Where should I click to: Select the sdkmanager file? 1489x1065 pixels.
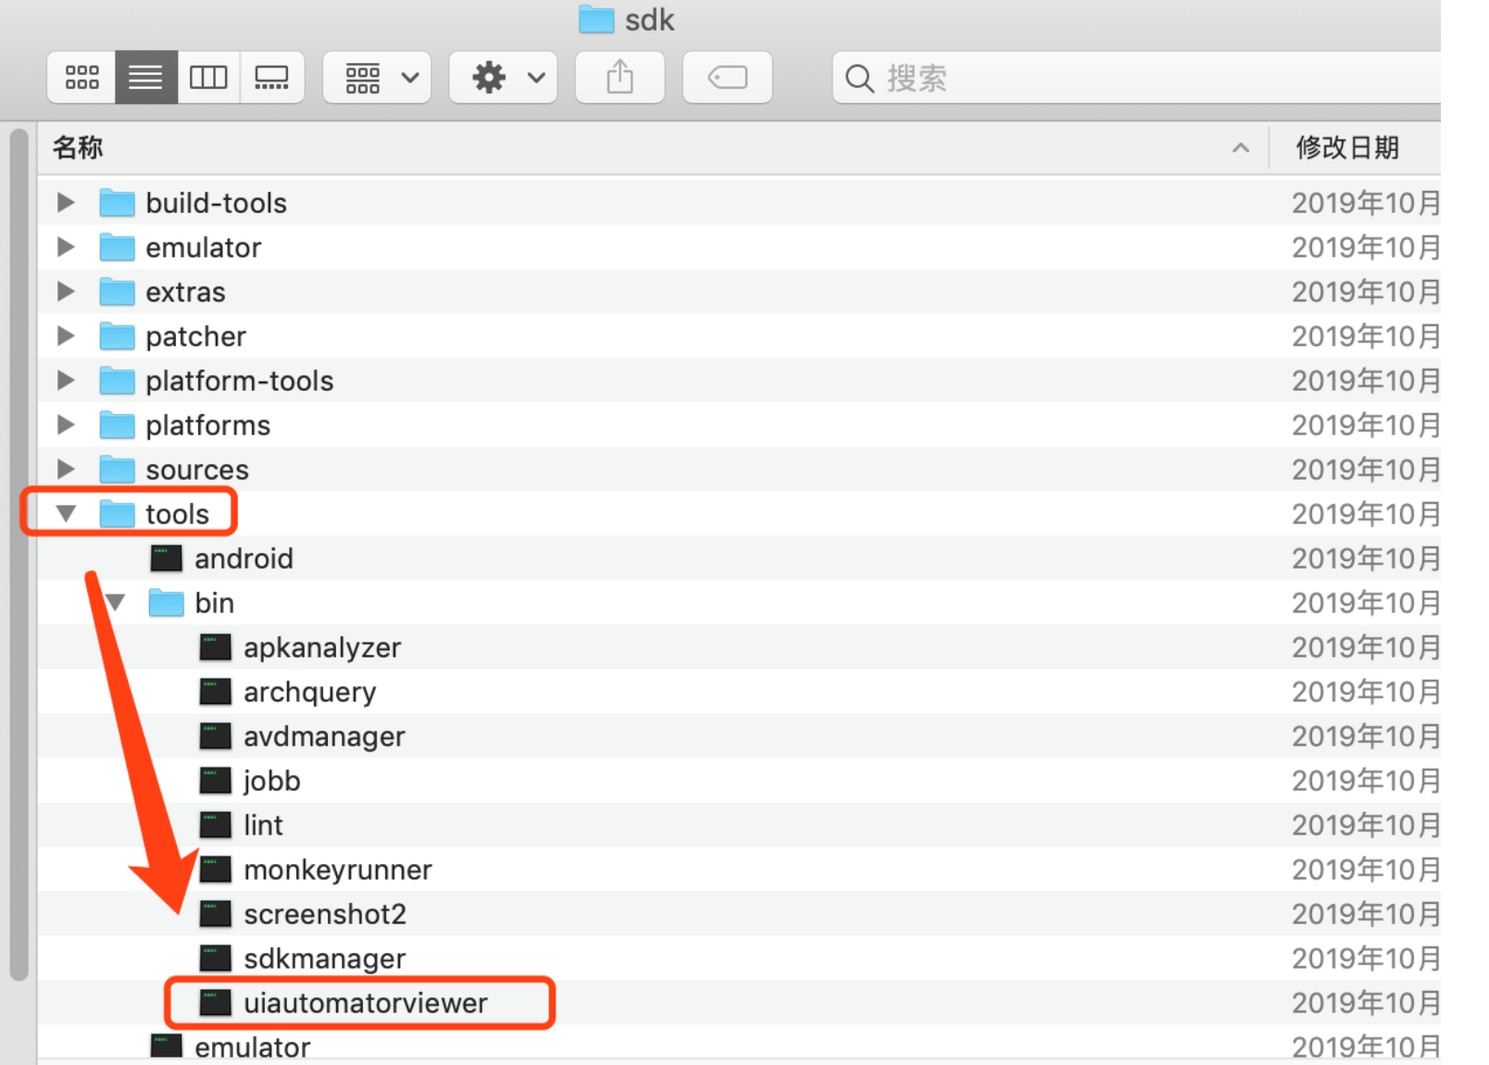(324, 958)
